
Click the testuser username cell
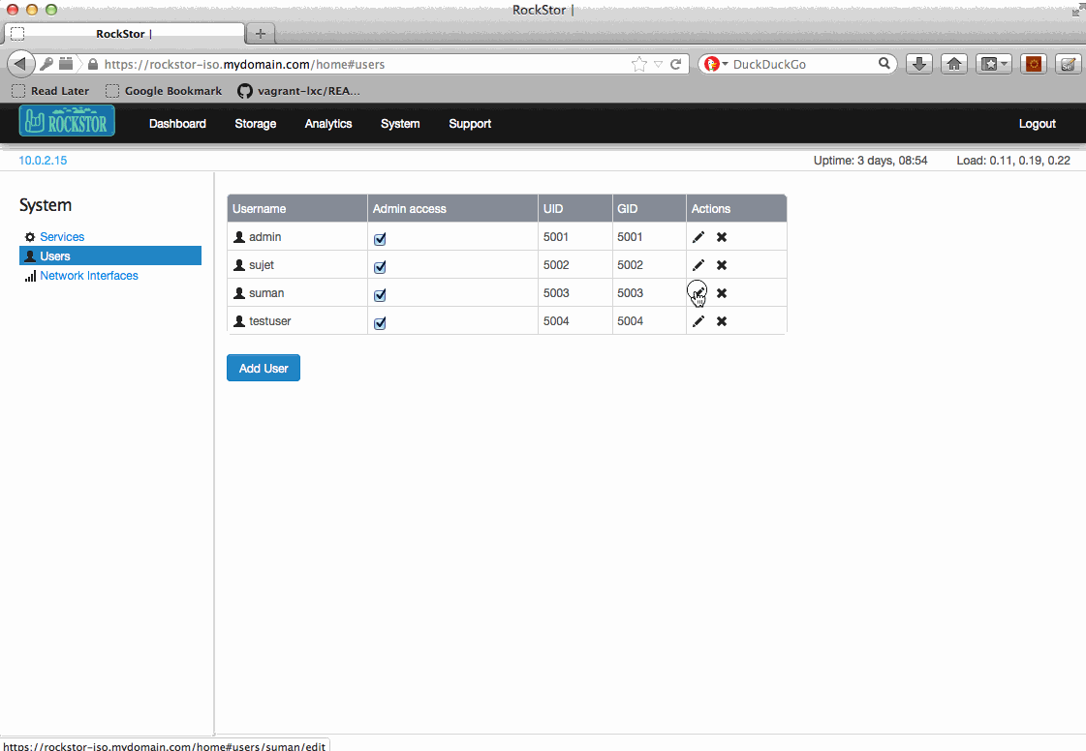tap(297, 321)
